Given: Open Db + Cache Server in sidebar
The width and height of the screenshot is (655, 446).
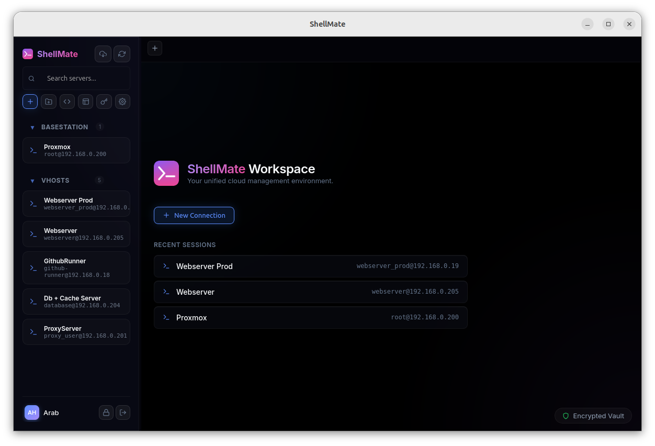Looking at the screenshot, I should [76, 302].
